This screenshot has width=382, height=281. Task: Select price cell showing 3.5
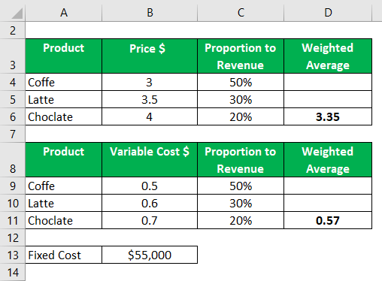click(150, 99)
